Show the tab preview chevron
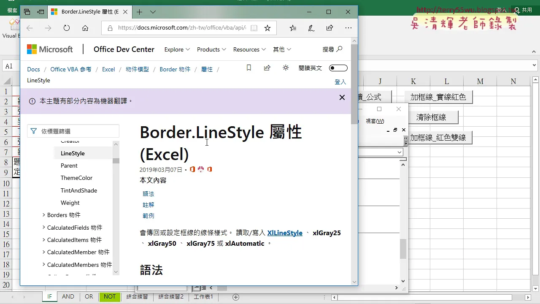The image size is (540, 304). [153, 12]
